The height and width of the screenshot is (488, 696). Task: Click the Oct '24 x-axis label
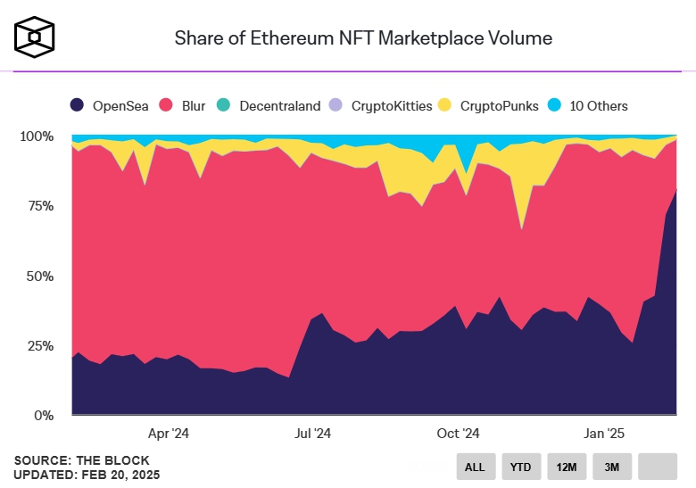[460, 434]
